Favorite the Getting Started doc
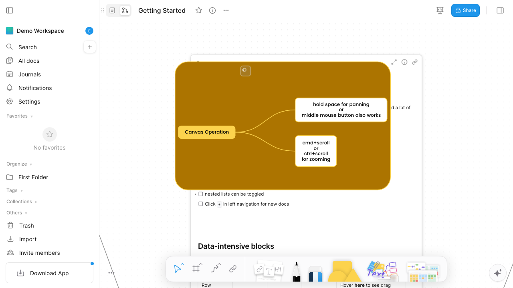 coord(199,10)
